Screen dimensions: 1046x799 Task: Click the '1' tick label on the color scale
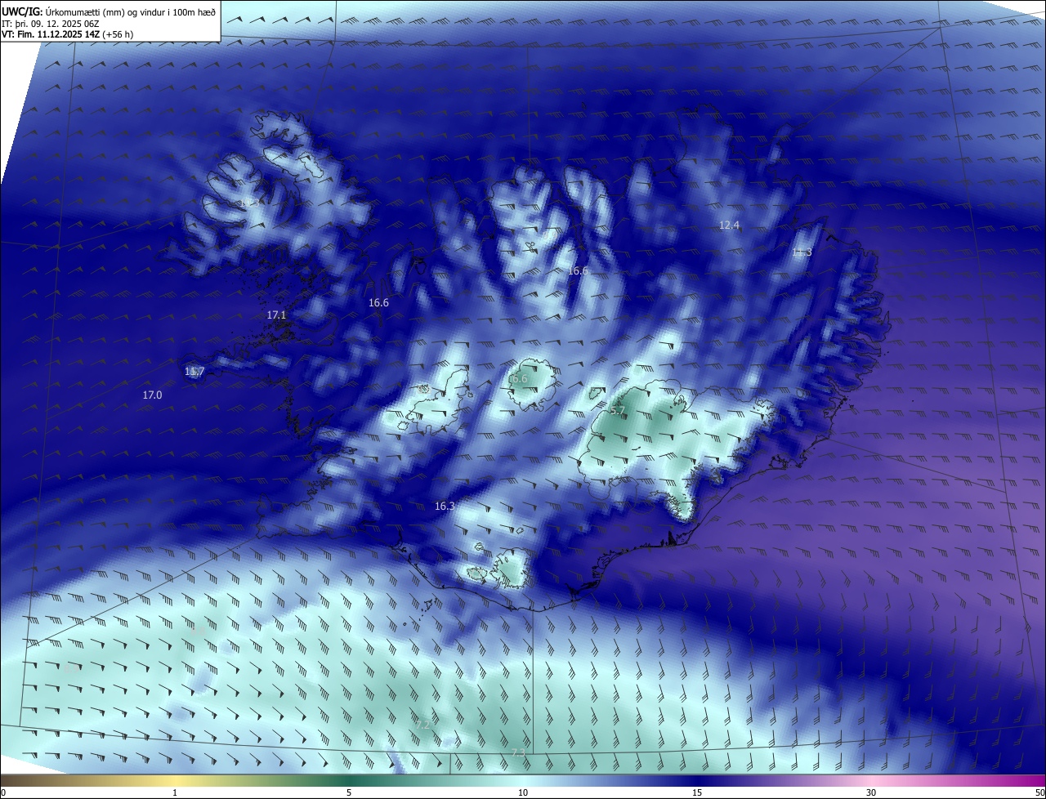[x=175, y=792]
